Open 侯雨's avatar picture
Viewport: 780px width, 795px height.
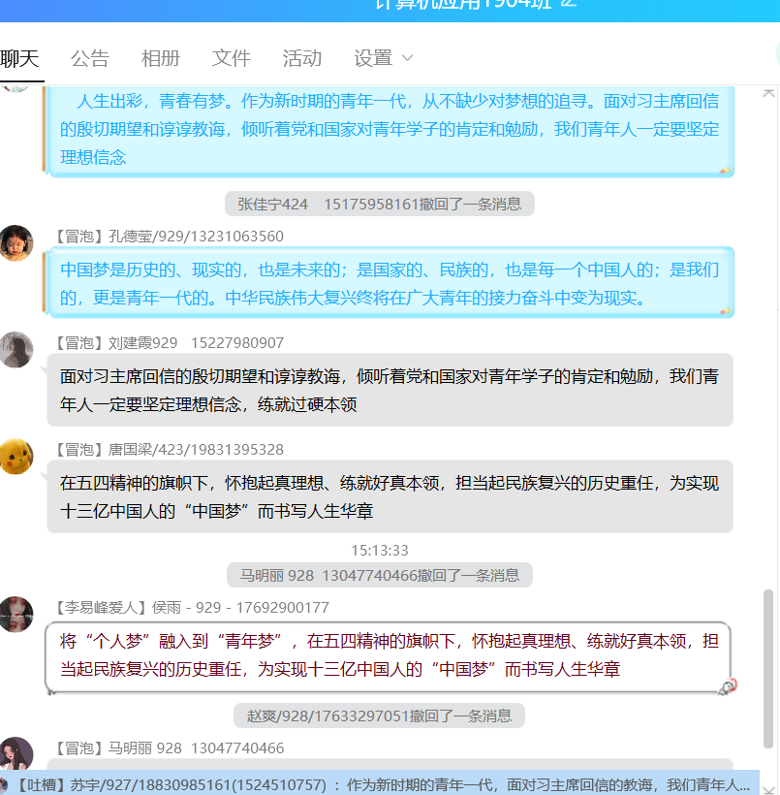click(16, 615)
